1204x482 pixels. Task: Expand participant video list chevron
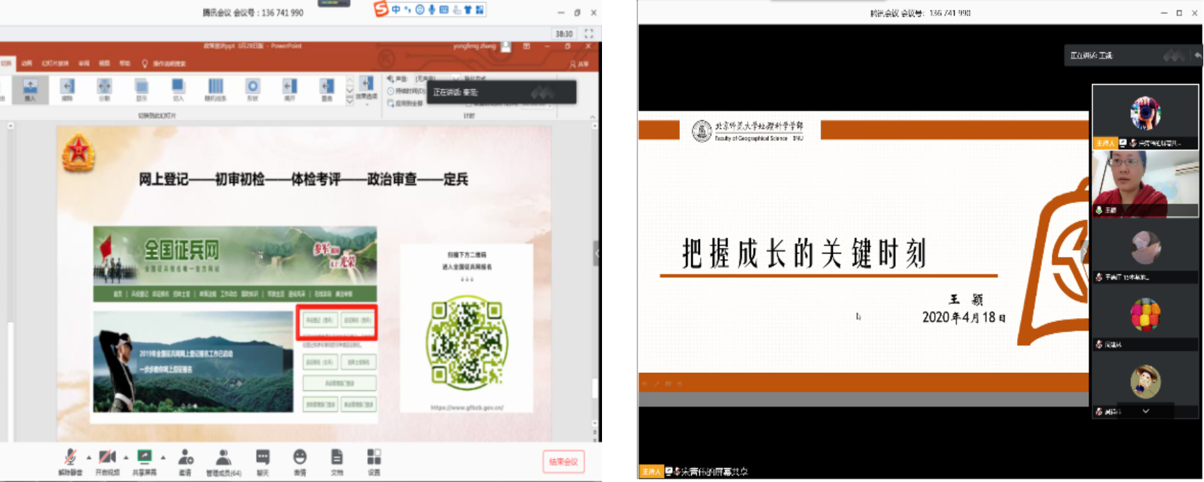point(1146,411)
